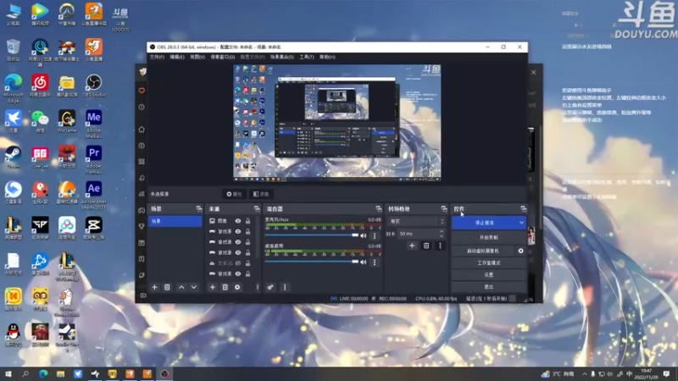Open source properties via the gear icon
The image size is (678, 381).
[237, 287]
